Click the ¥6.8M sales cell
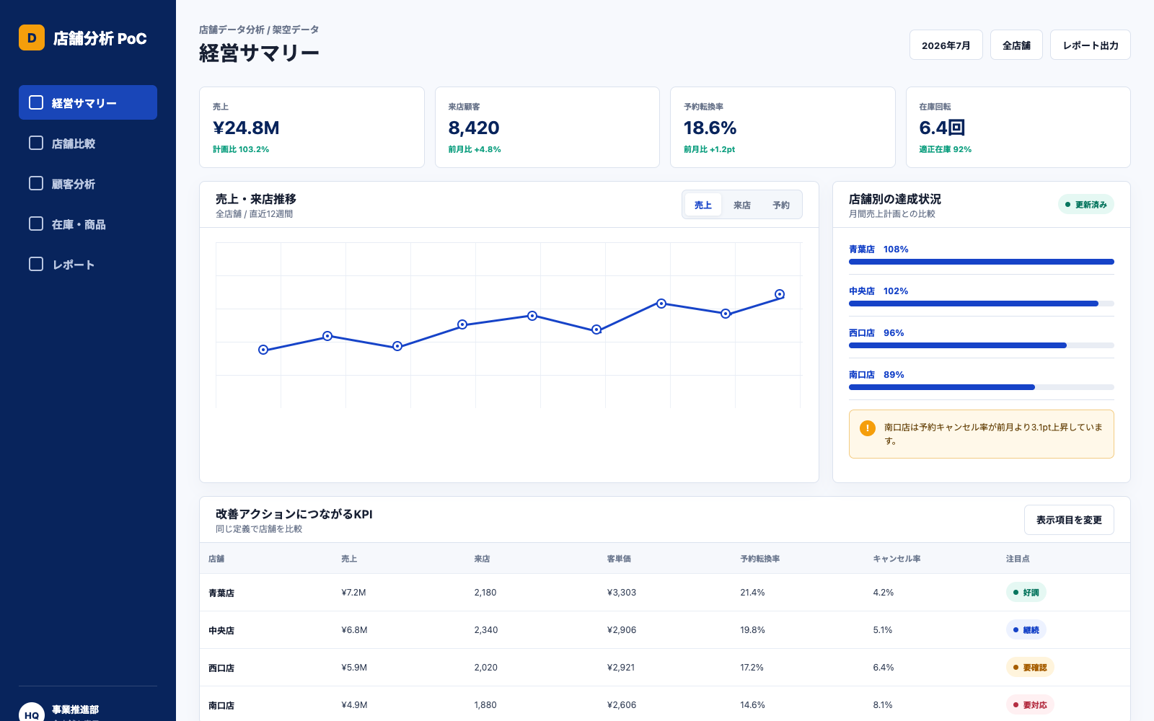Image resolution: width=1154 pixels, height=721 pixels. (354, 630)
